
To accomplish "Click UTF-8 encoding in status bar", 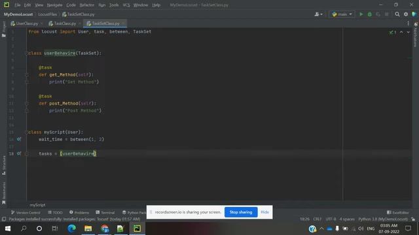I will [x=331, y=219].
